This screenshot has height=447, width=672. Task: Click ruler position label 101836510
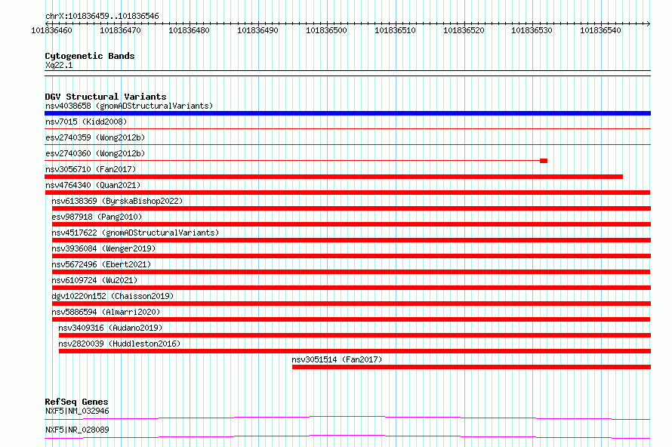tap(395, 30)
